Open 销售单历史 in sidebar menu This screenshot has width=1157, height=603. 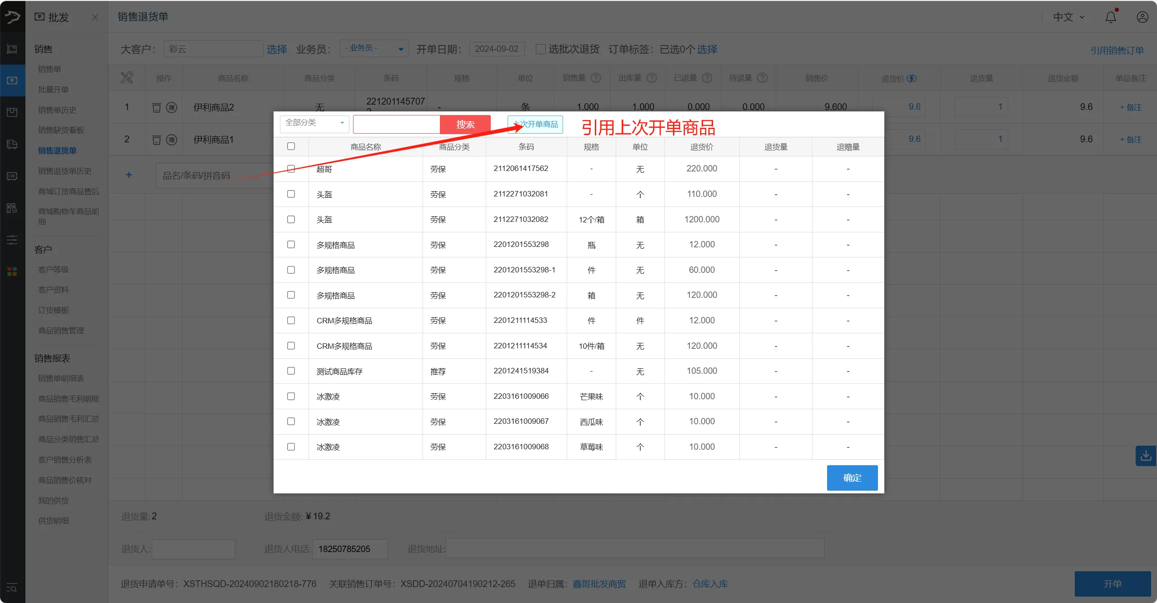[x=57, y=110]
